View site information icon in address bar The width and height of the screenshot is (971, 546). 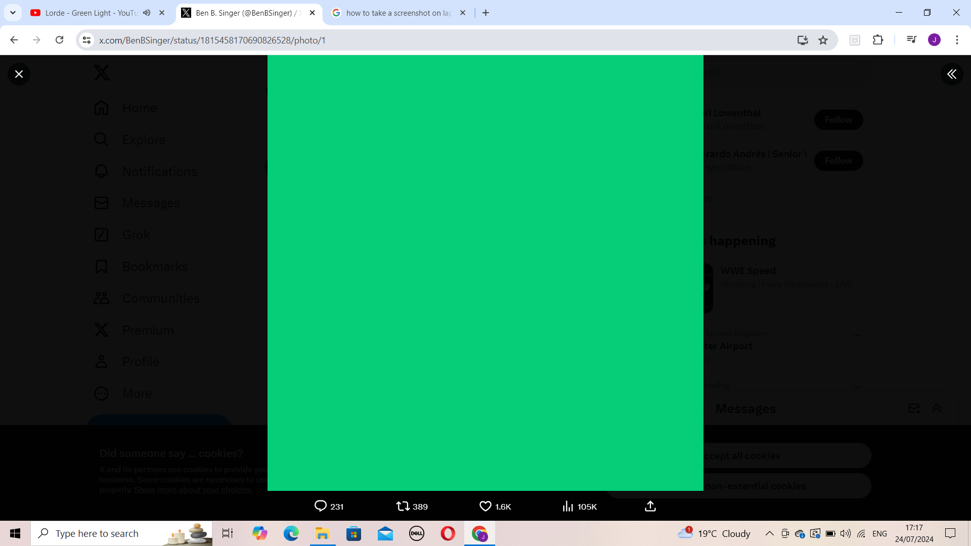[86, 40]
